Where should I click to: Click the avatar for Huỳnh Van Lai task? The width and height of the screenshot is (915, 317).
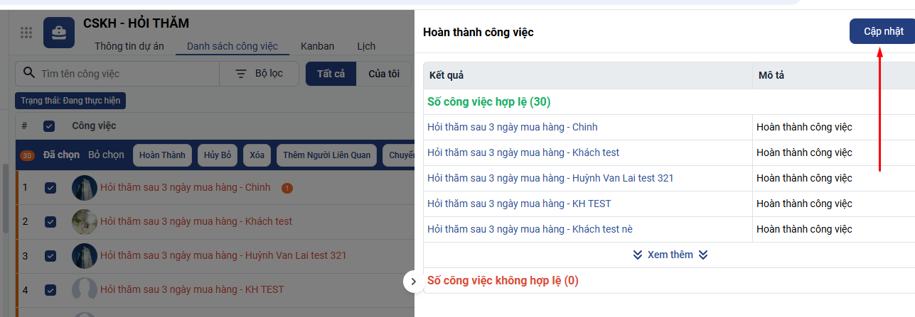tap(85, 256)
